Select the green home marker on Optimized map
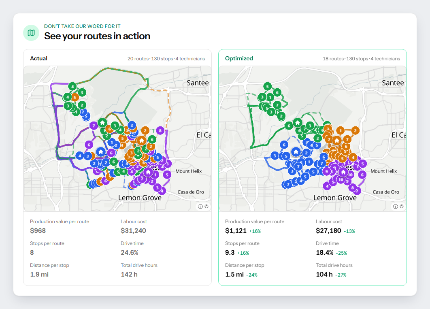 pyautogui.click(x=298, y=123)
